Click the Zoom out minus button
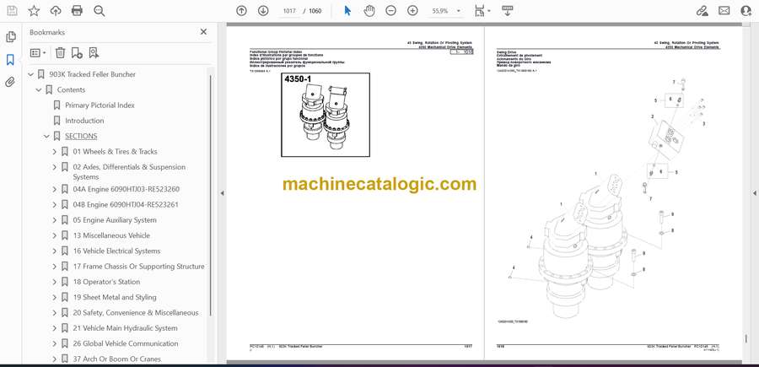 tap(391, 11)
